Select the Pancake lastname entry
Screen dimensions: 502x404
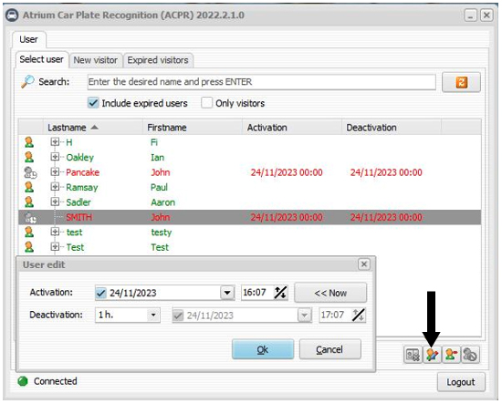(82, 172)
